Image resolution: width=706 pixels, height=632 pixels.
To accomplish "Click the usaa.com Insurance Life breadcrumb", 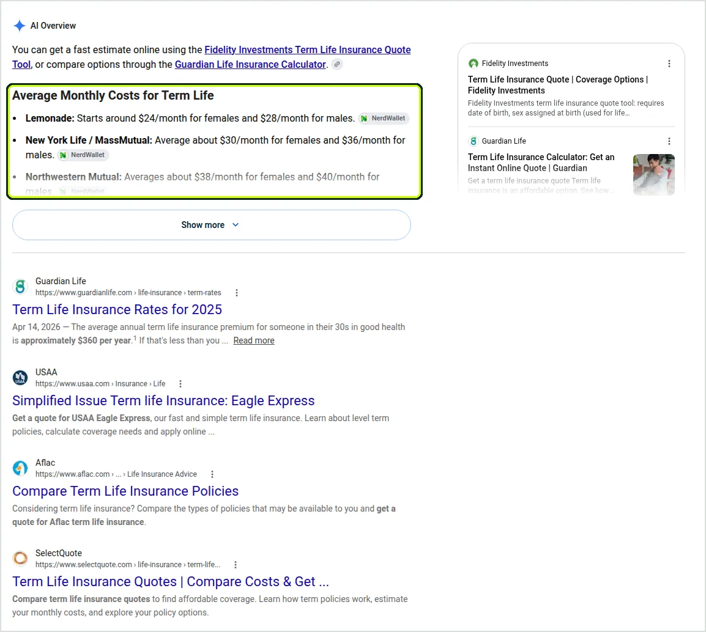I will point(100,384).
